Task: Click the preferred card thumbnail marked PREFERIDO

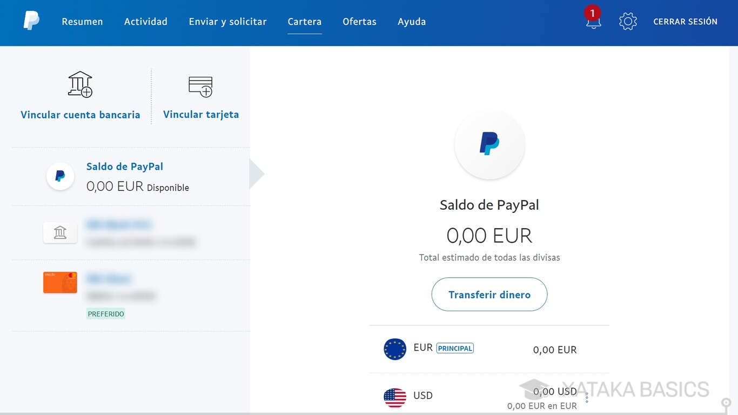Action: (60, 282)
